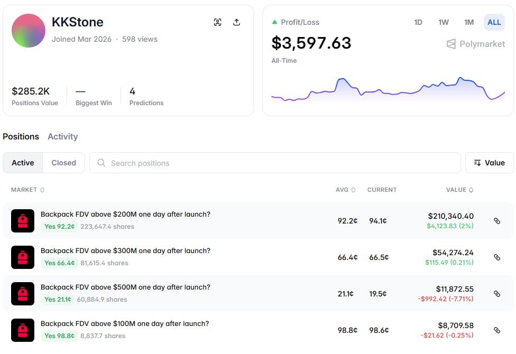Click the scan/QR profile icon

218,22
